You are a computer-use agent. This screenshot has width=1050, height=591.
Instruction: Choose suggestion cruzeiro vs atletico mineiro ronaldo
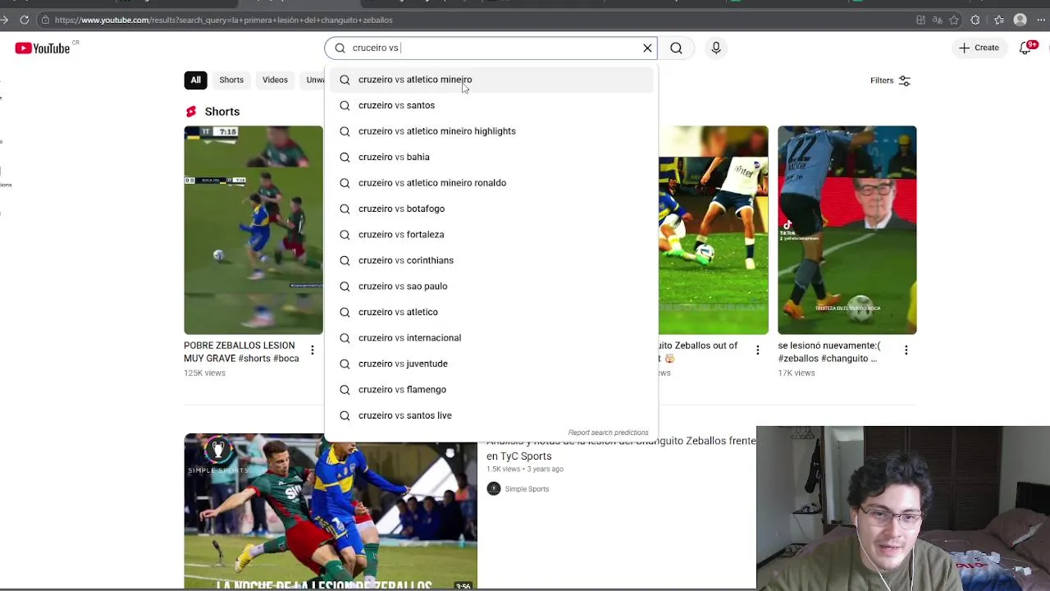pos(491,183)
